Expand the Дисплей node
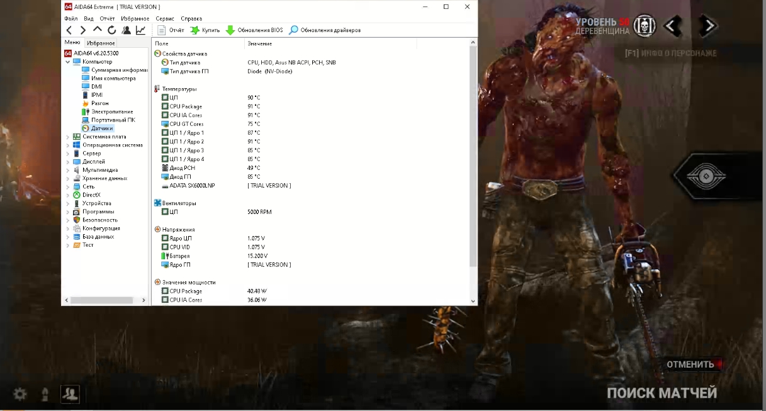766x411 pixels. coord(68,162)
